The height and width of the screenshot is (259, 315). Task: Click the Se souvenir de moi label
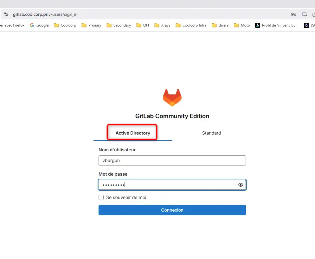click(x=126, y=197)
